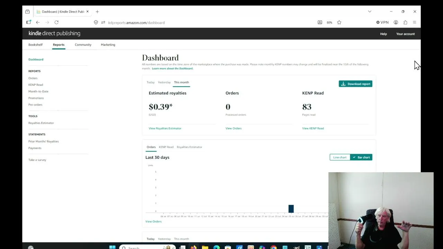Switch to the Community tab
Screen dimensions: 443x249
click(83, 45)
